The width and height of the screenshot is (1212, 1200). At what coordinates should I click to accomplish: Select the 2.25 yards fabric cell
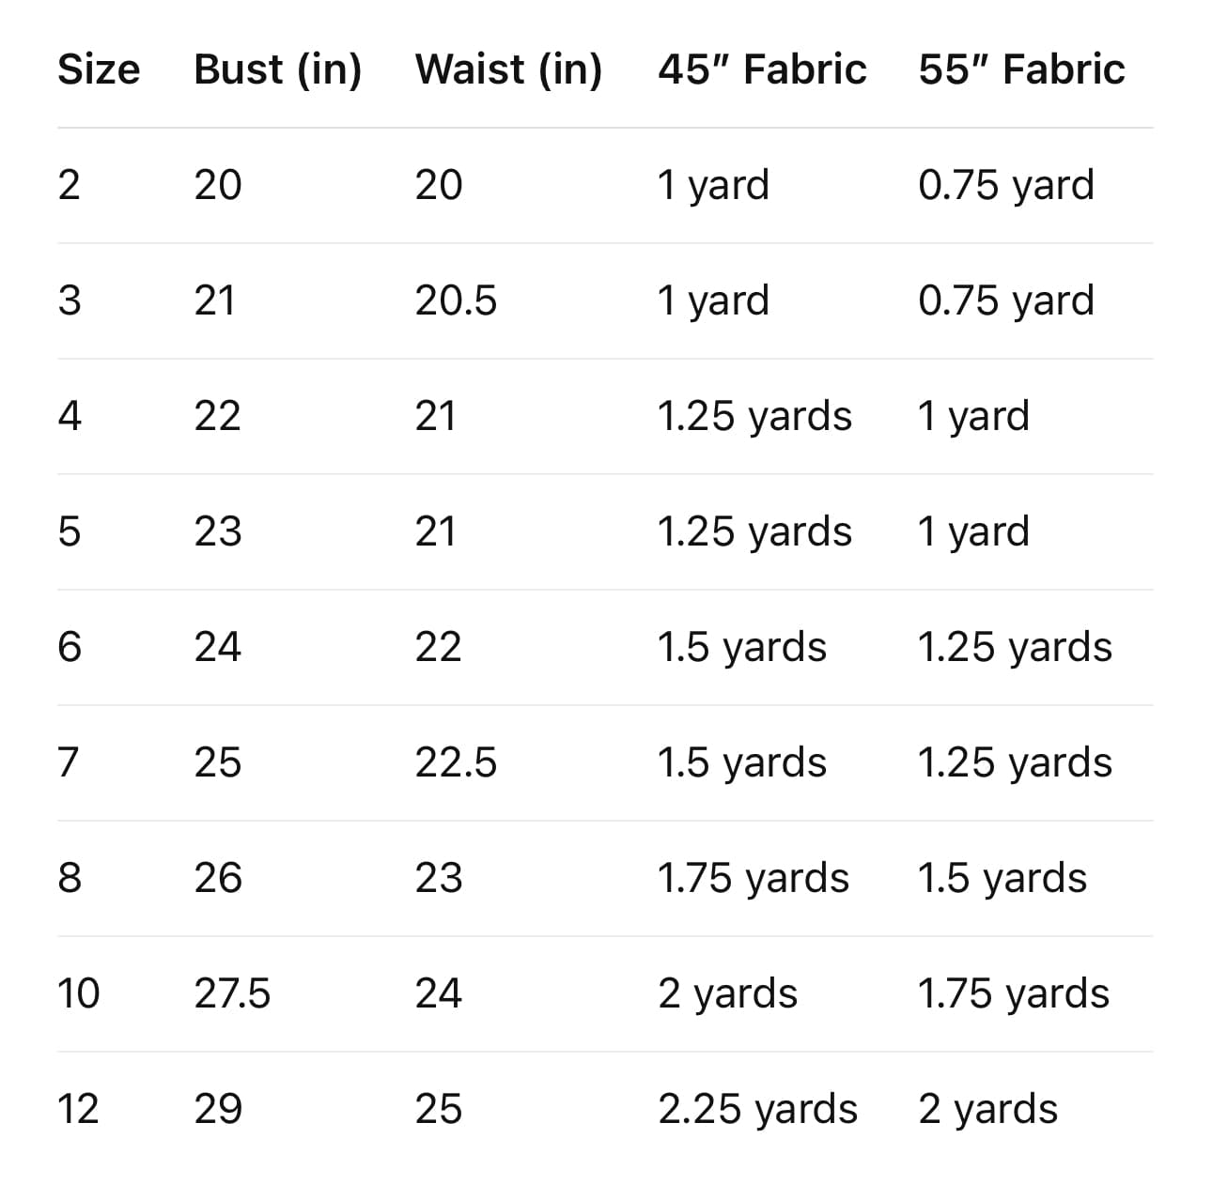tap(757, 1109)
